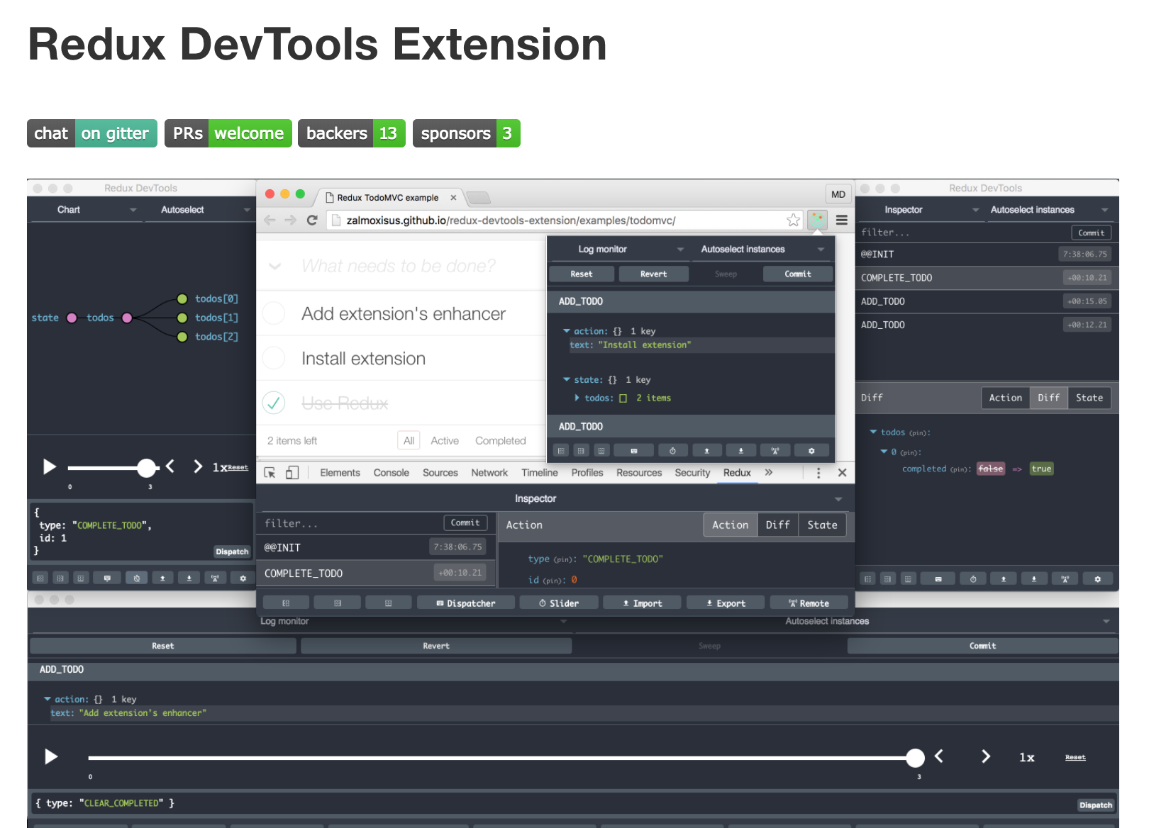The height and width of the screenshot is (828, 1149).
Task: Switch to the Console DevTools tab
Action: pos(392,473)
